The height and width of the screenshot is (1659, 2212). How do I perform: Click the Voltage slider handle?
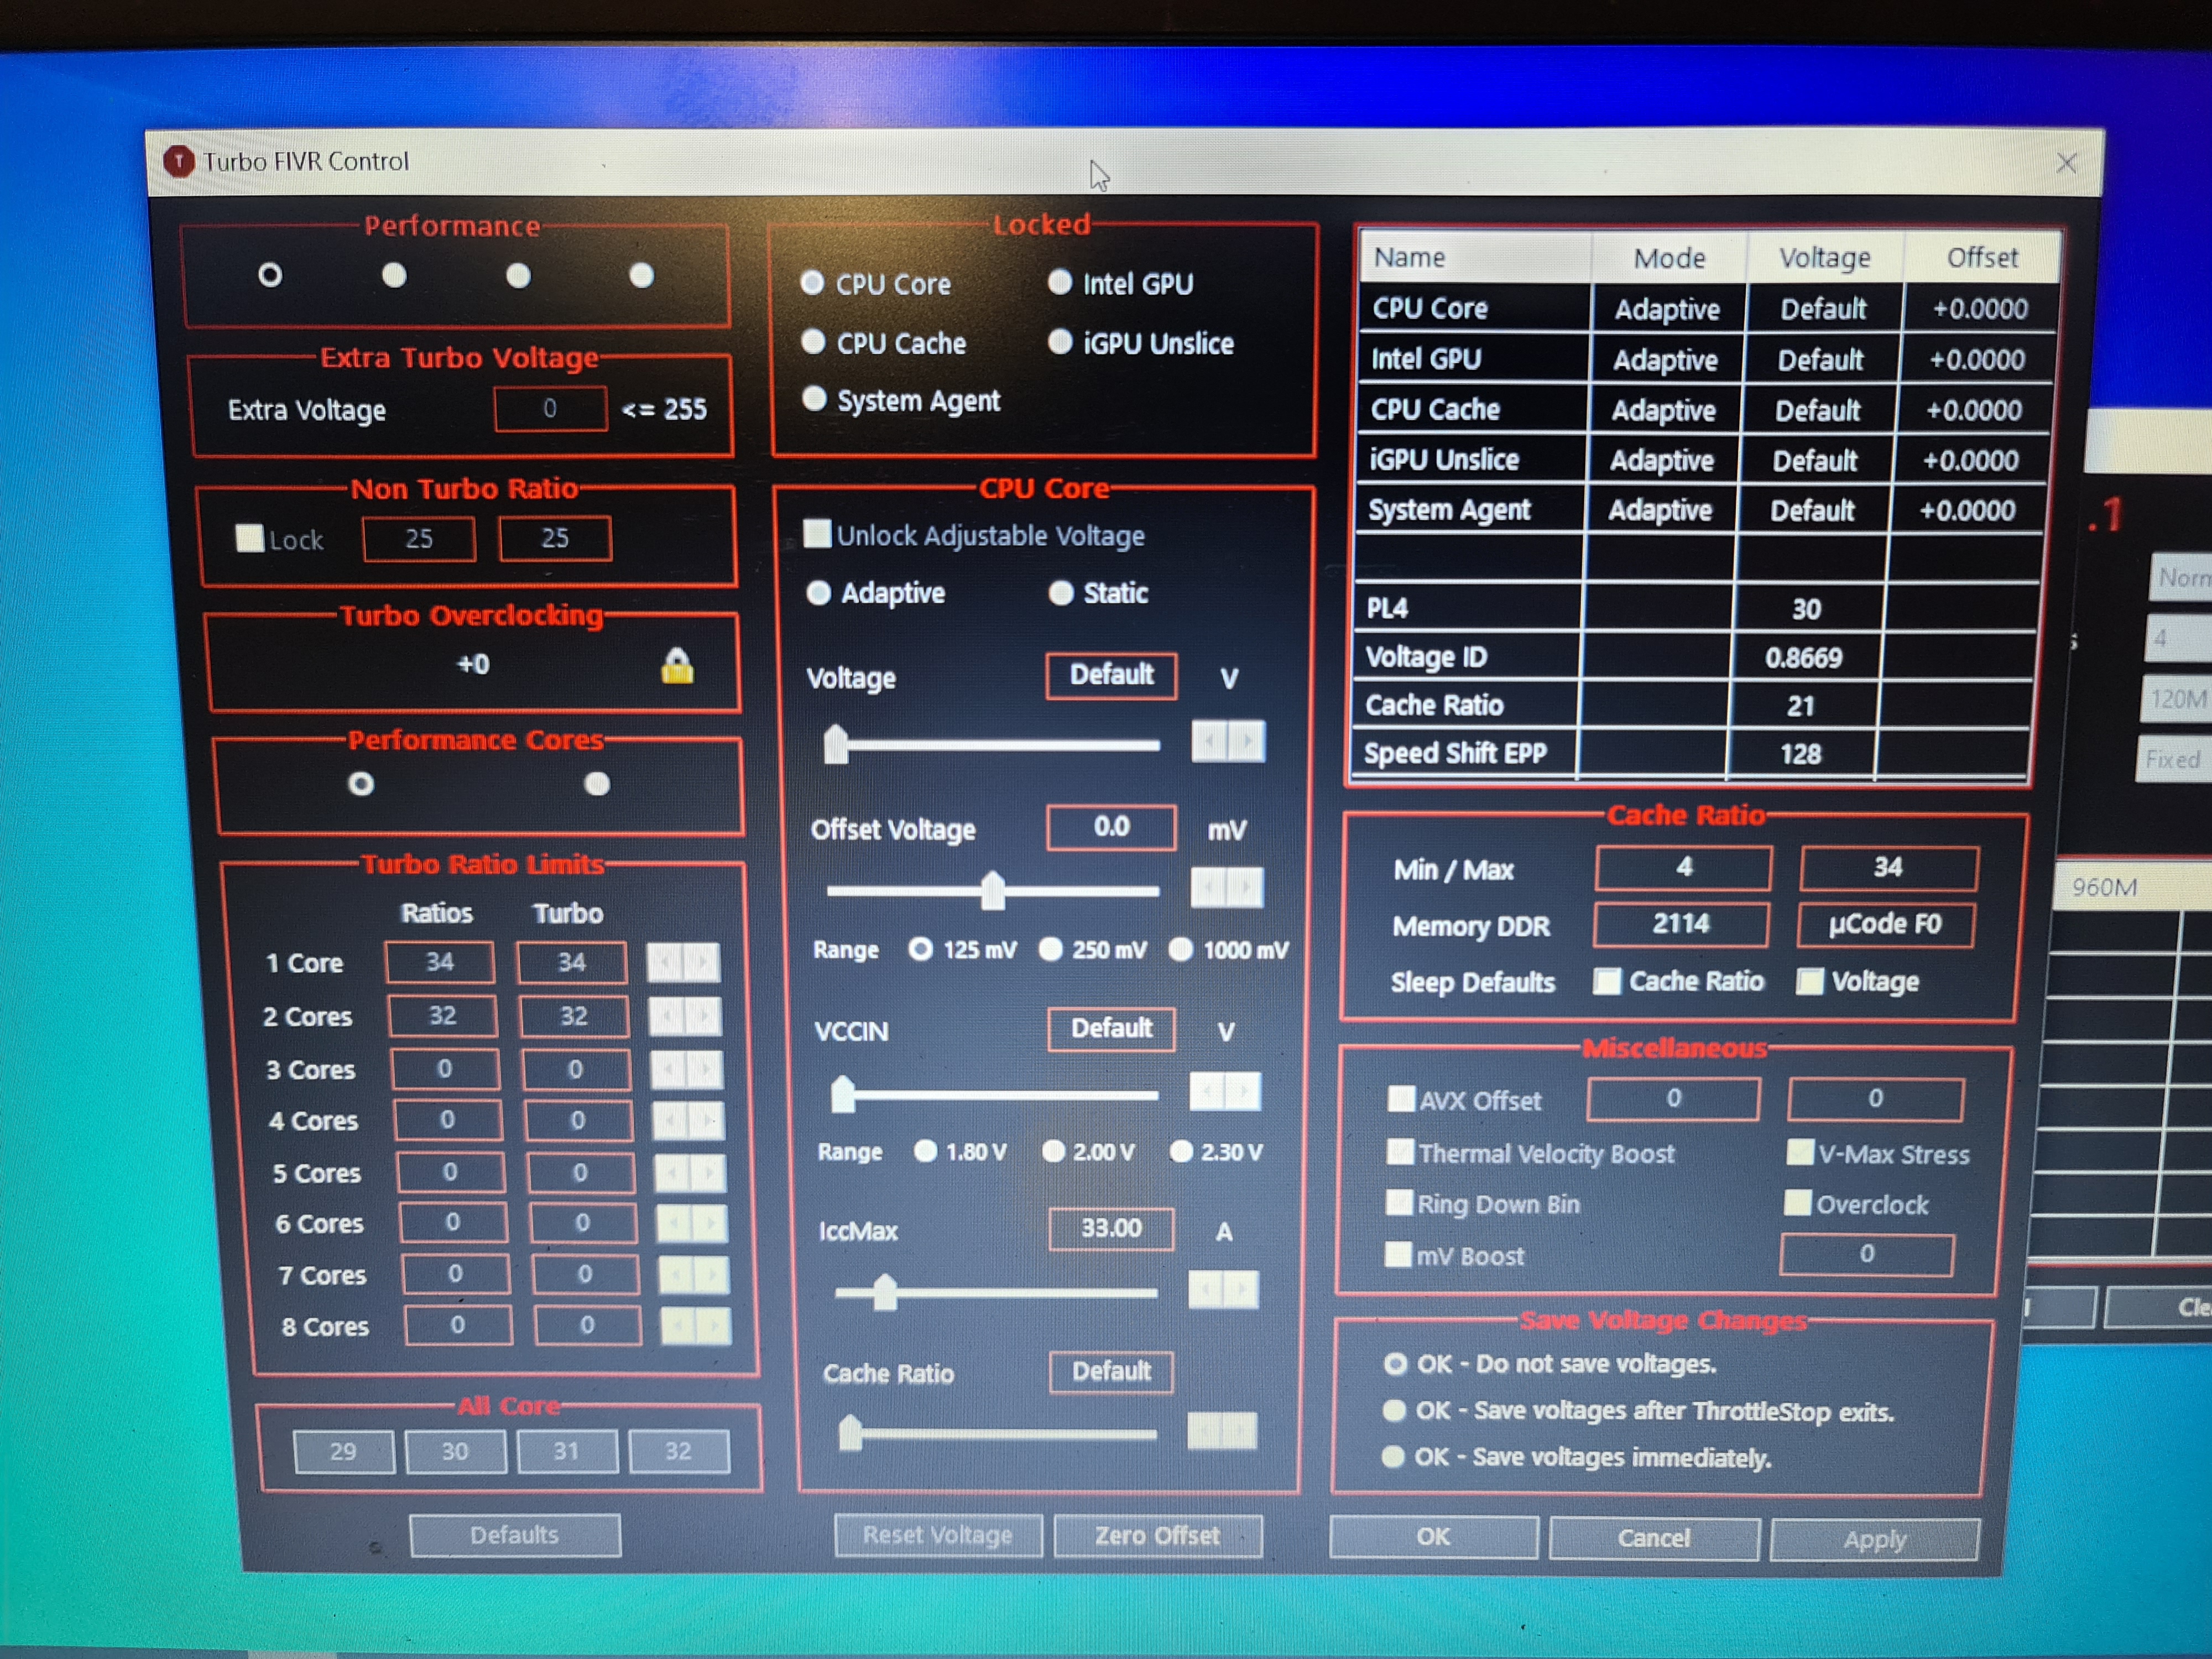coord(836,745)
